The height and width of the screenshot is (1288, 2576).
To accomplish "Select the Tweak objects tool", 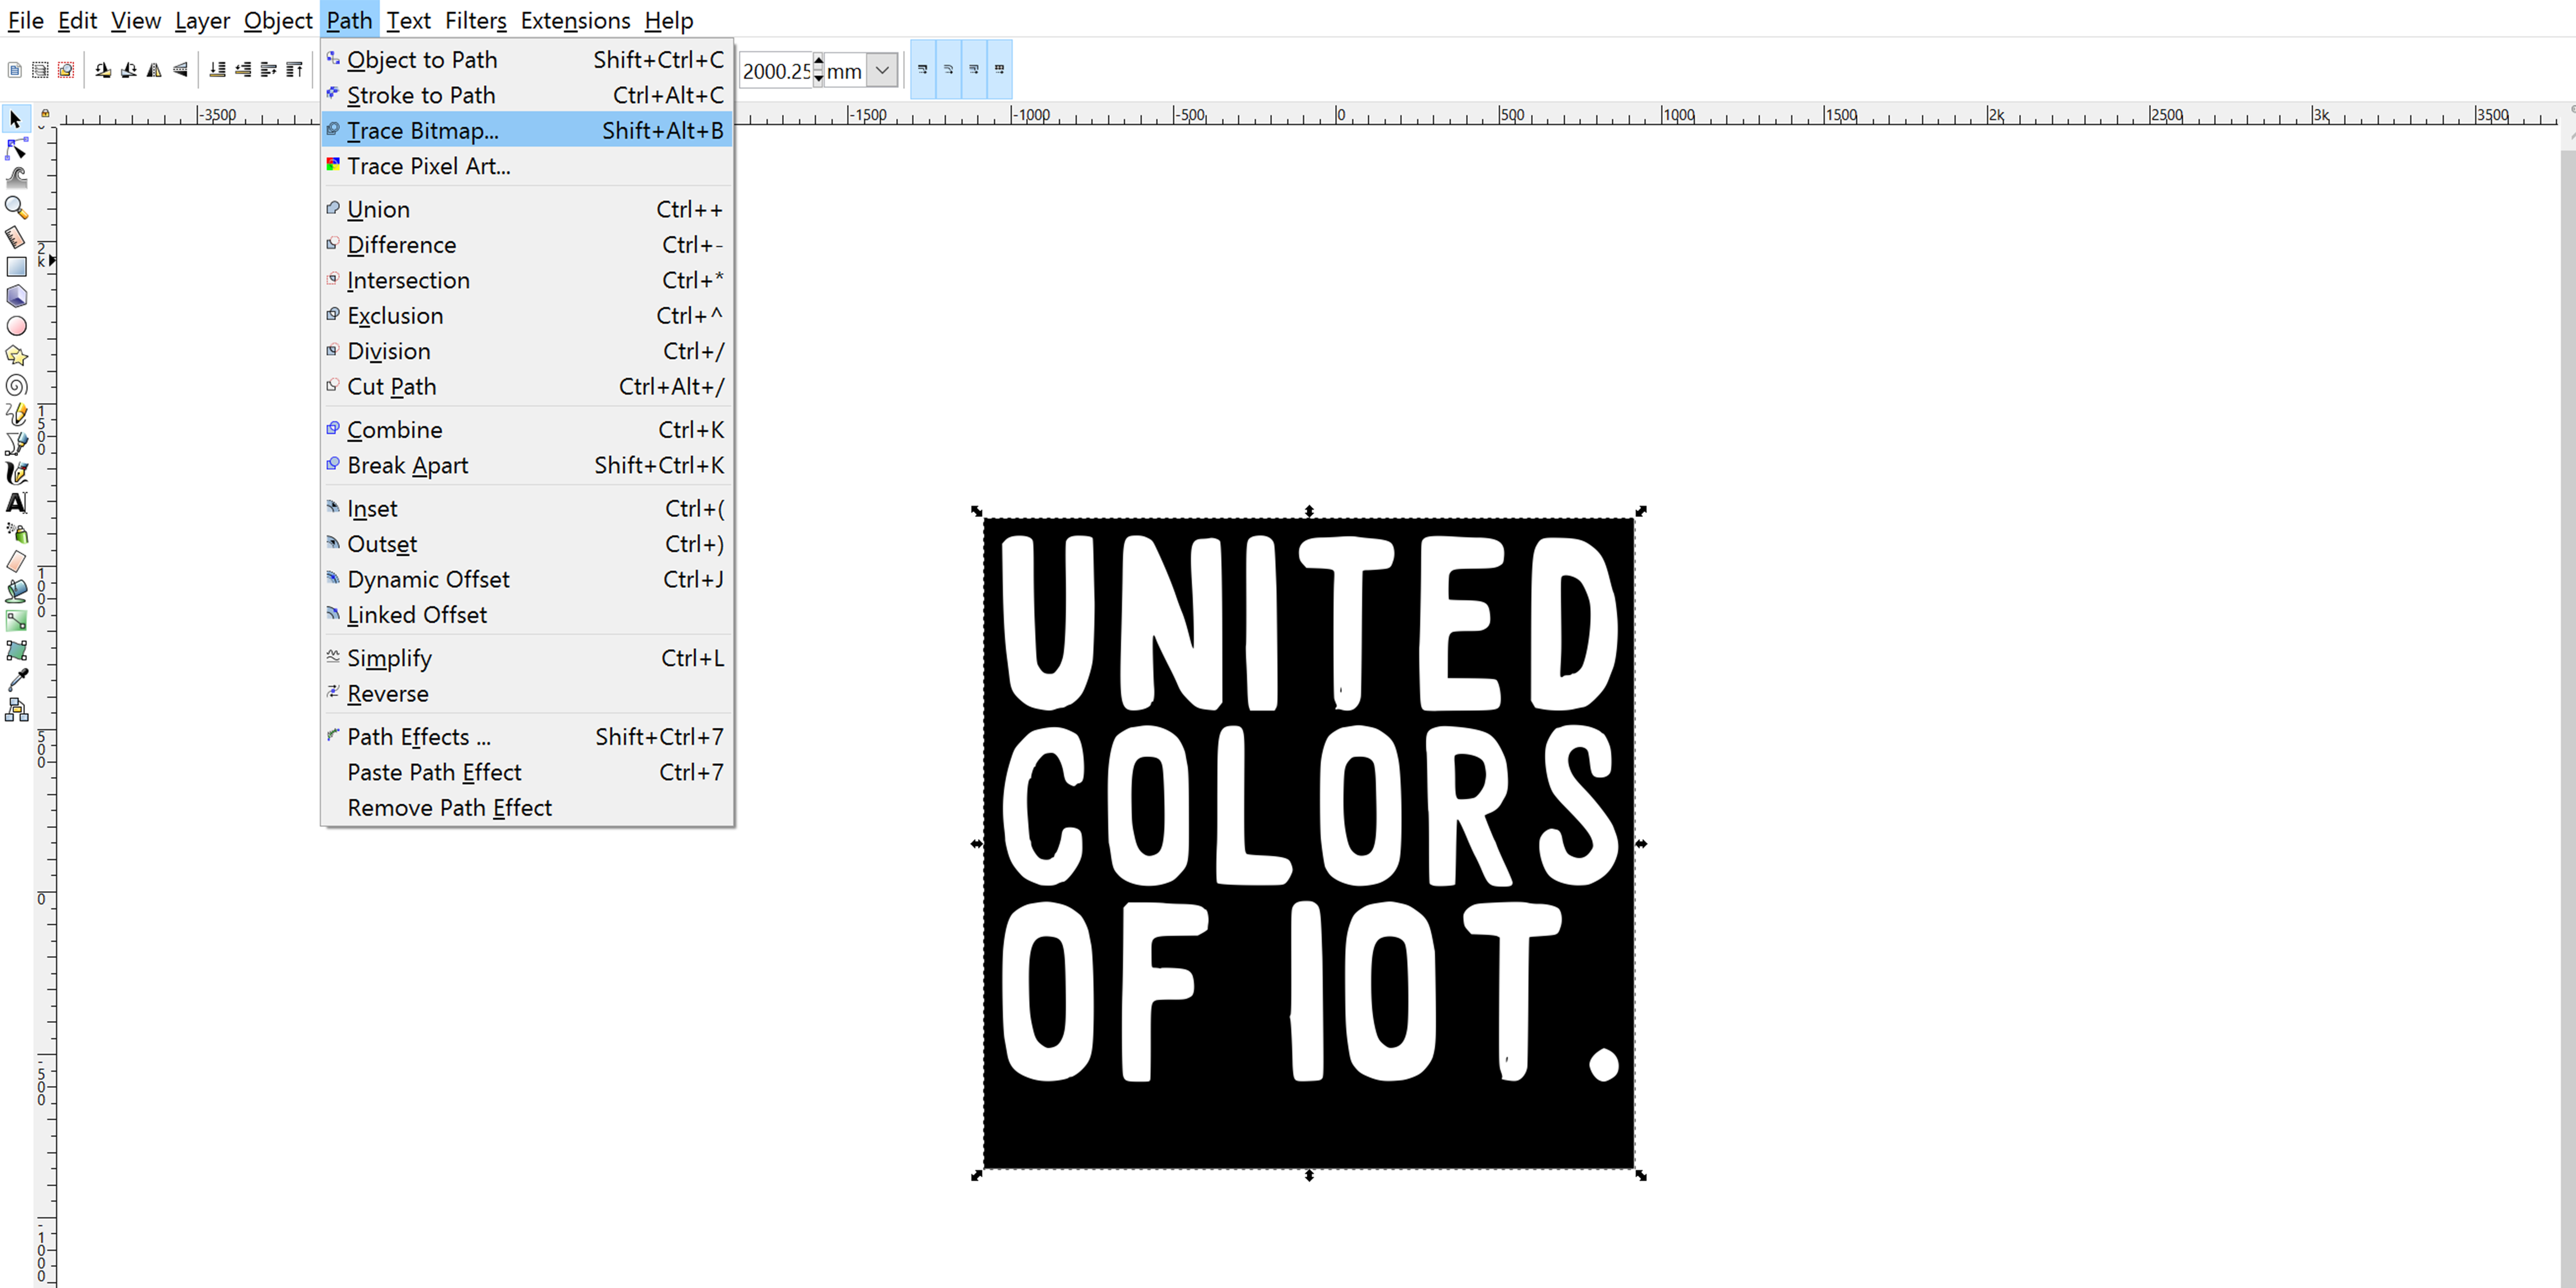I will pos(16,178).
